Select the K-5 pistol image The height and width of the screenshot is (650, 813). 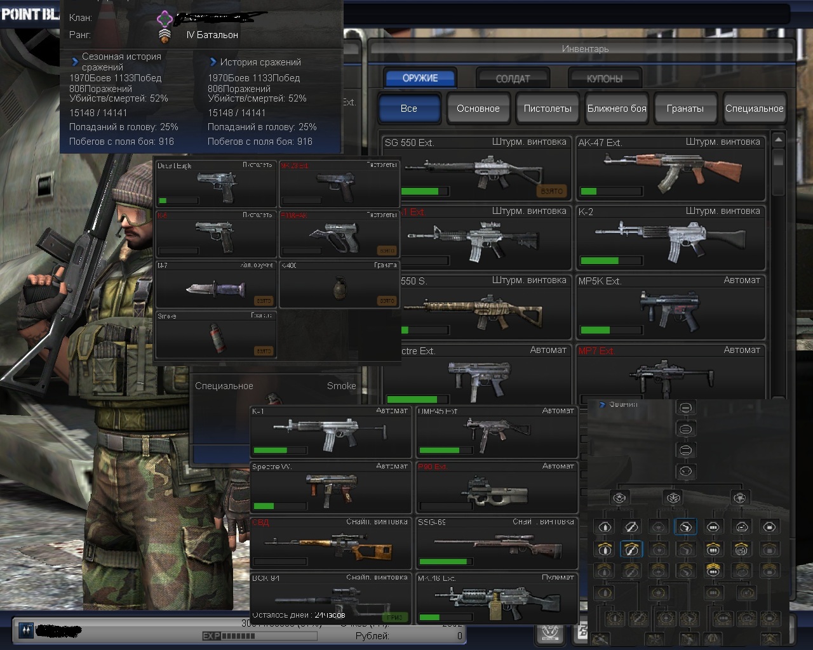coord(215,236)
